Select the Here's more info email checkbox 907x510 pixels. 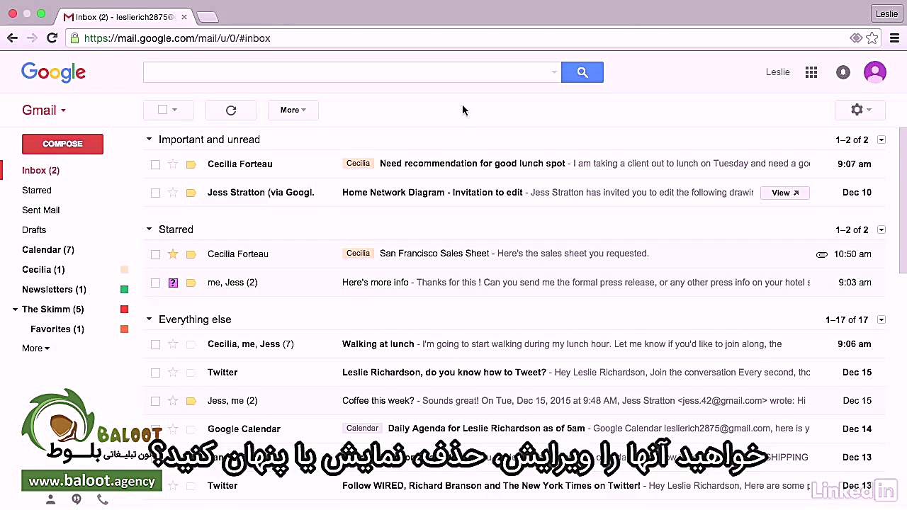pyautogui.click(x=155, y=283)
